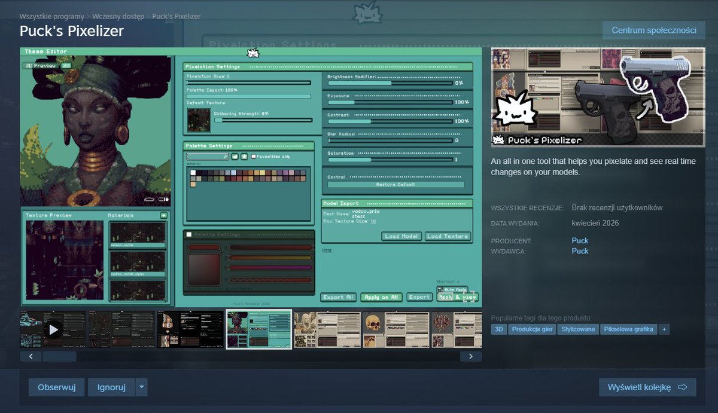The image size is (718, 413).
Task: Pick the white palette swatch in screenshot
Action: (x=194, y=173)
